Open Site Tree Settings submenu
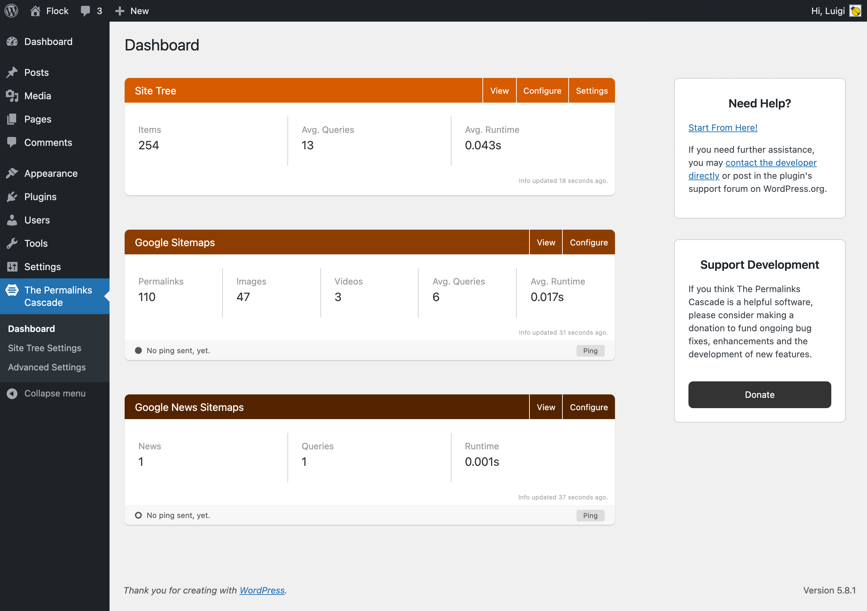Viewport: 867px width, 611px height. [45, 348]
